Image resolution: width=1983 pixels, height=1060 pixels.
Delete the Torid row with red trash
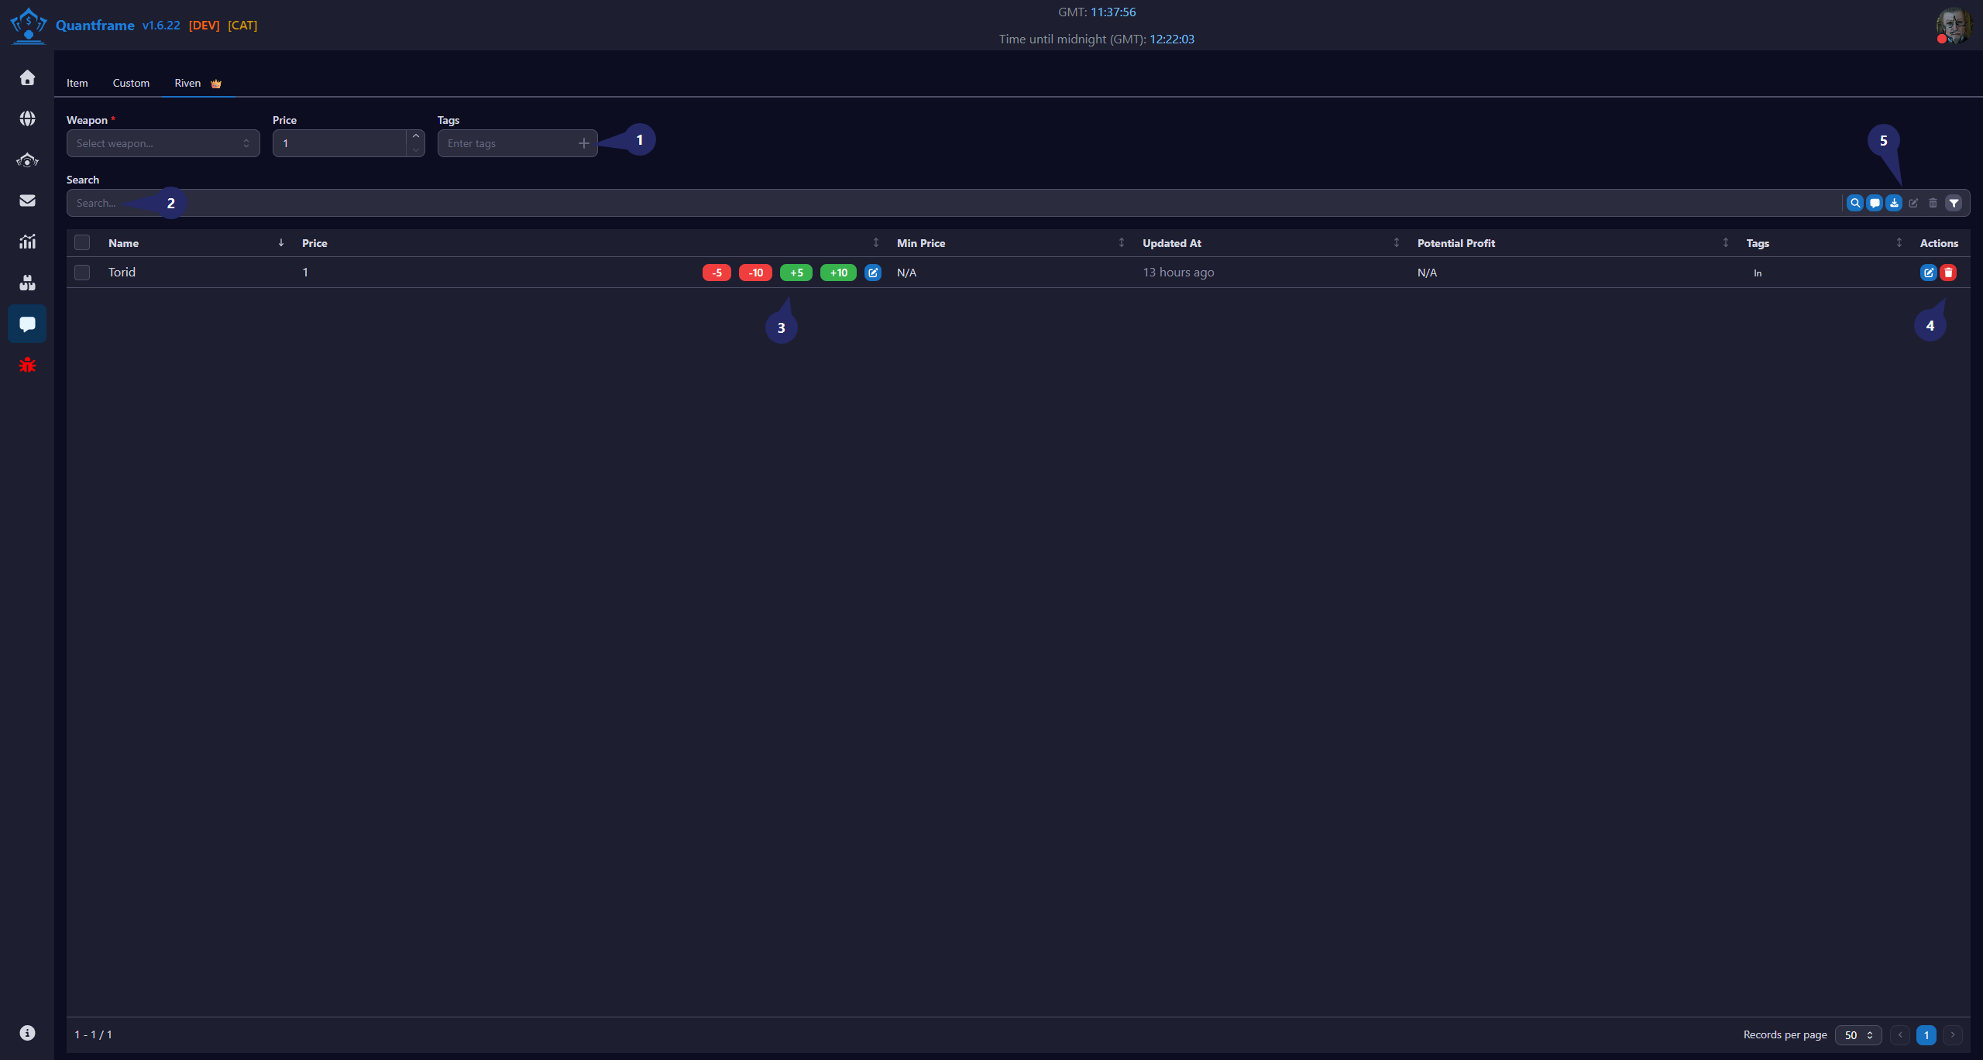pyautogui.click(x=1948, y=273)
